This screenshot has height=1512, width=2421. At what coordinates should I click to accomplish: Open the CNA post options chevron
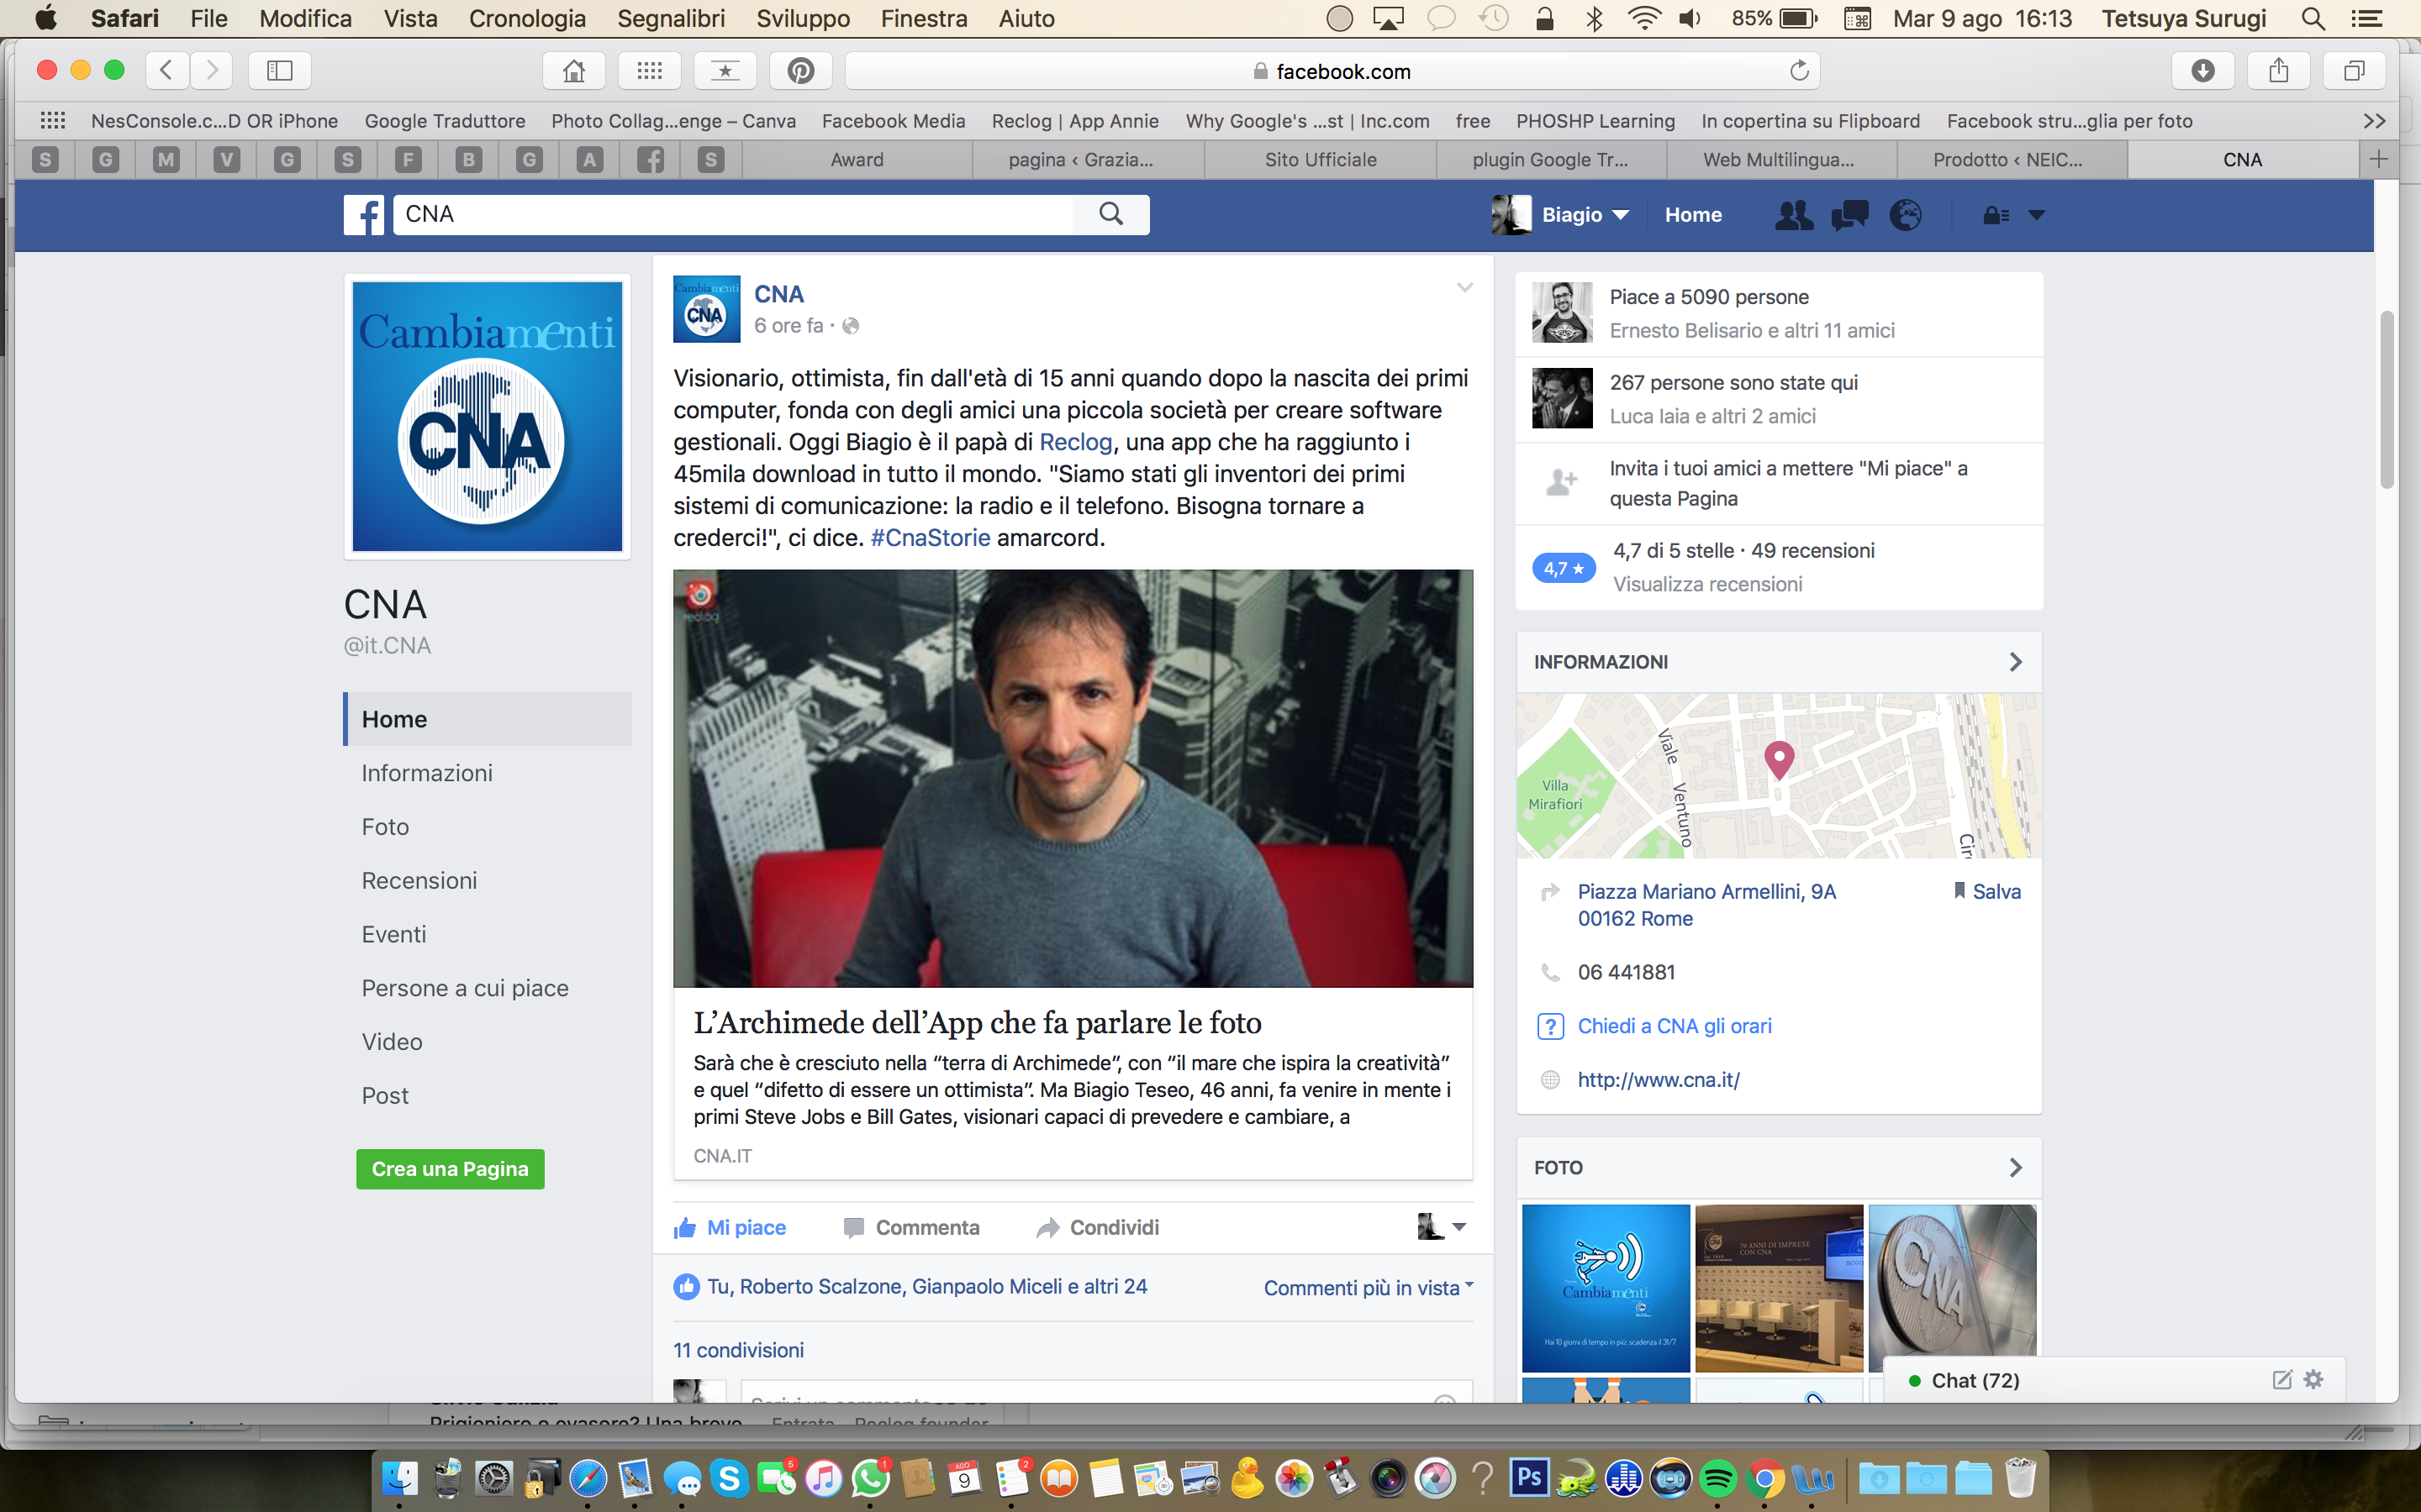pos(1464,288)
